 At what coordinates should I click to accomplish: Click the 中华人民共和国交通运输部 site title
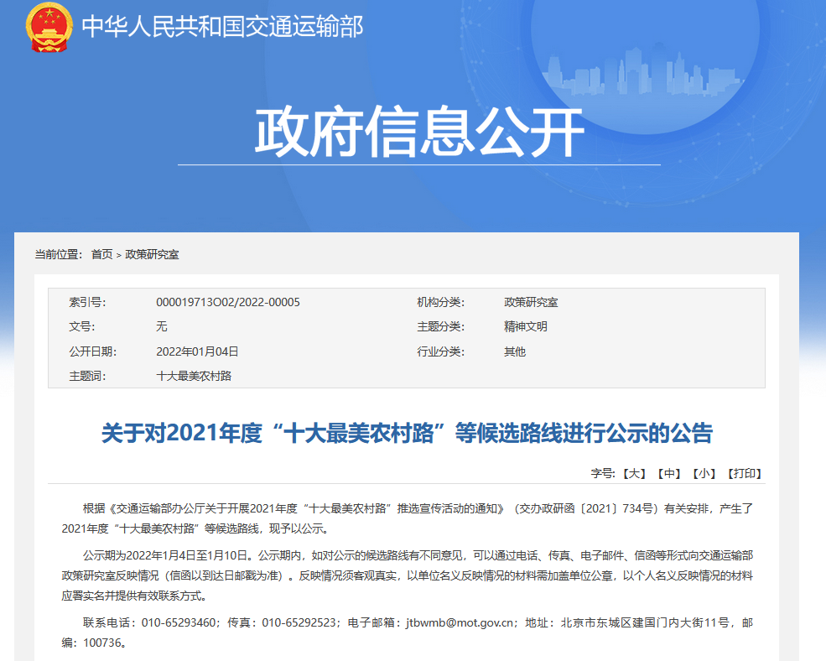(x=222, y=27)
